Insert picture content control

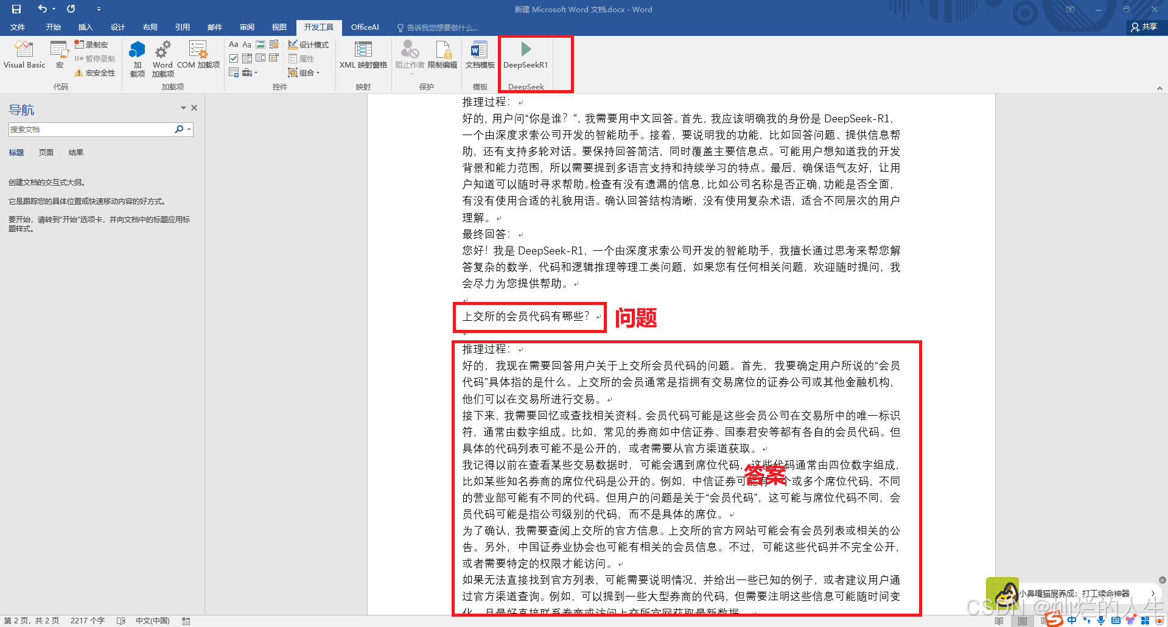(261, 44)
